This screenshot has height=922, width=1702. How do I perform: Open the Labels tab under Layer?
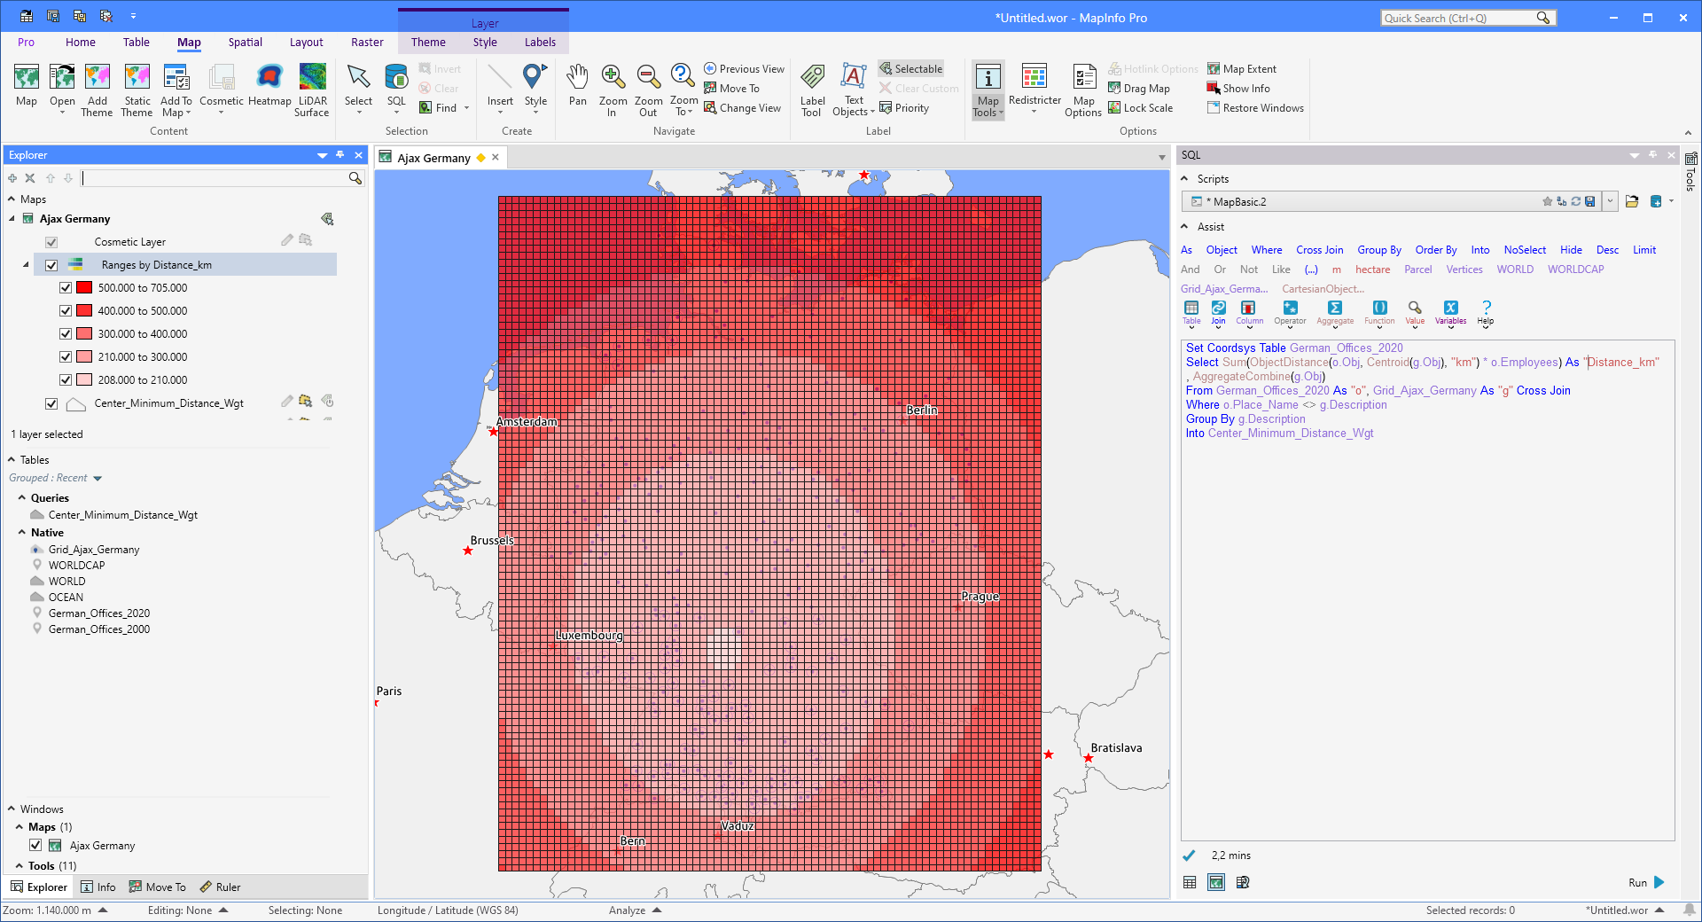[x=540, y=42]
